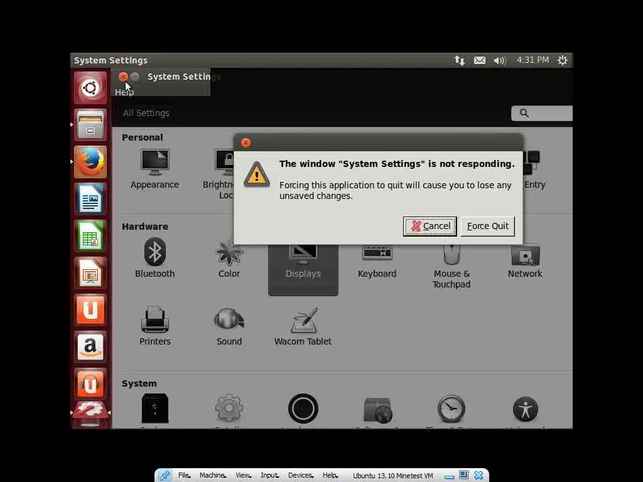Launch LibreOffice Impress from launcher
Viewport: 643px width, 482px height.
[x=90, y=273]
